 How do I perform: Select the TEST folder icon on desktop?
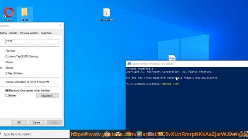click(25, 14)
